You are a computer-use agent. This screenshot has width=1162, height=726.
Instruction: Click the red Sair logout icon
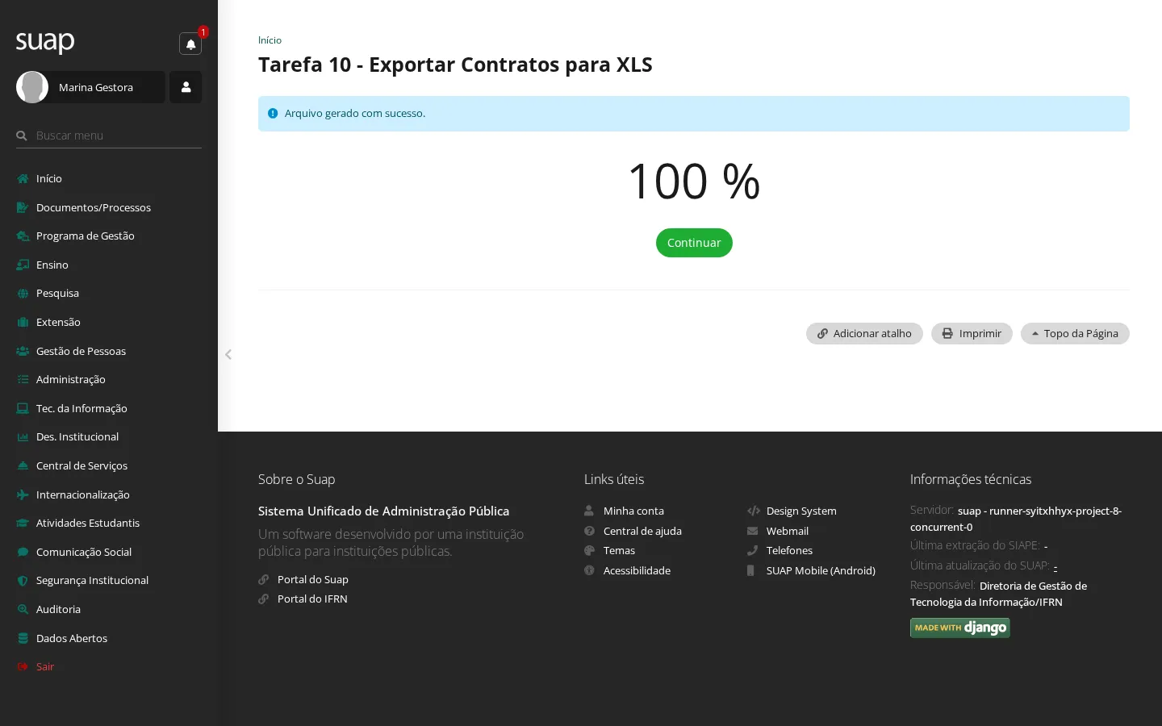23,667
